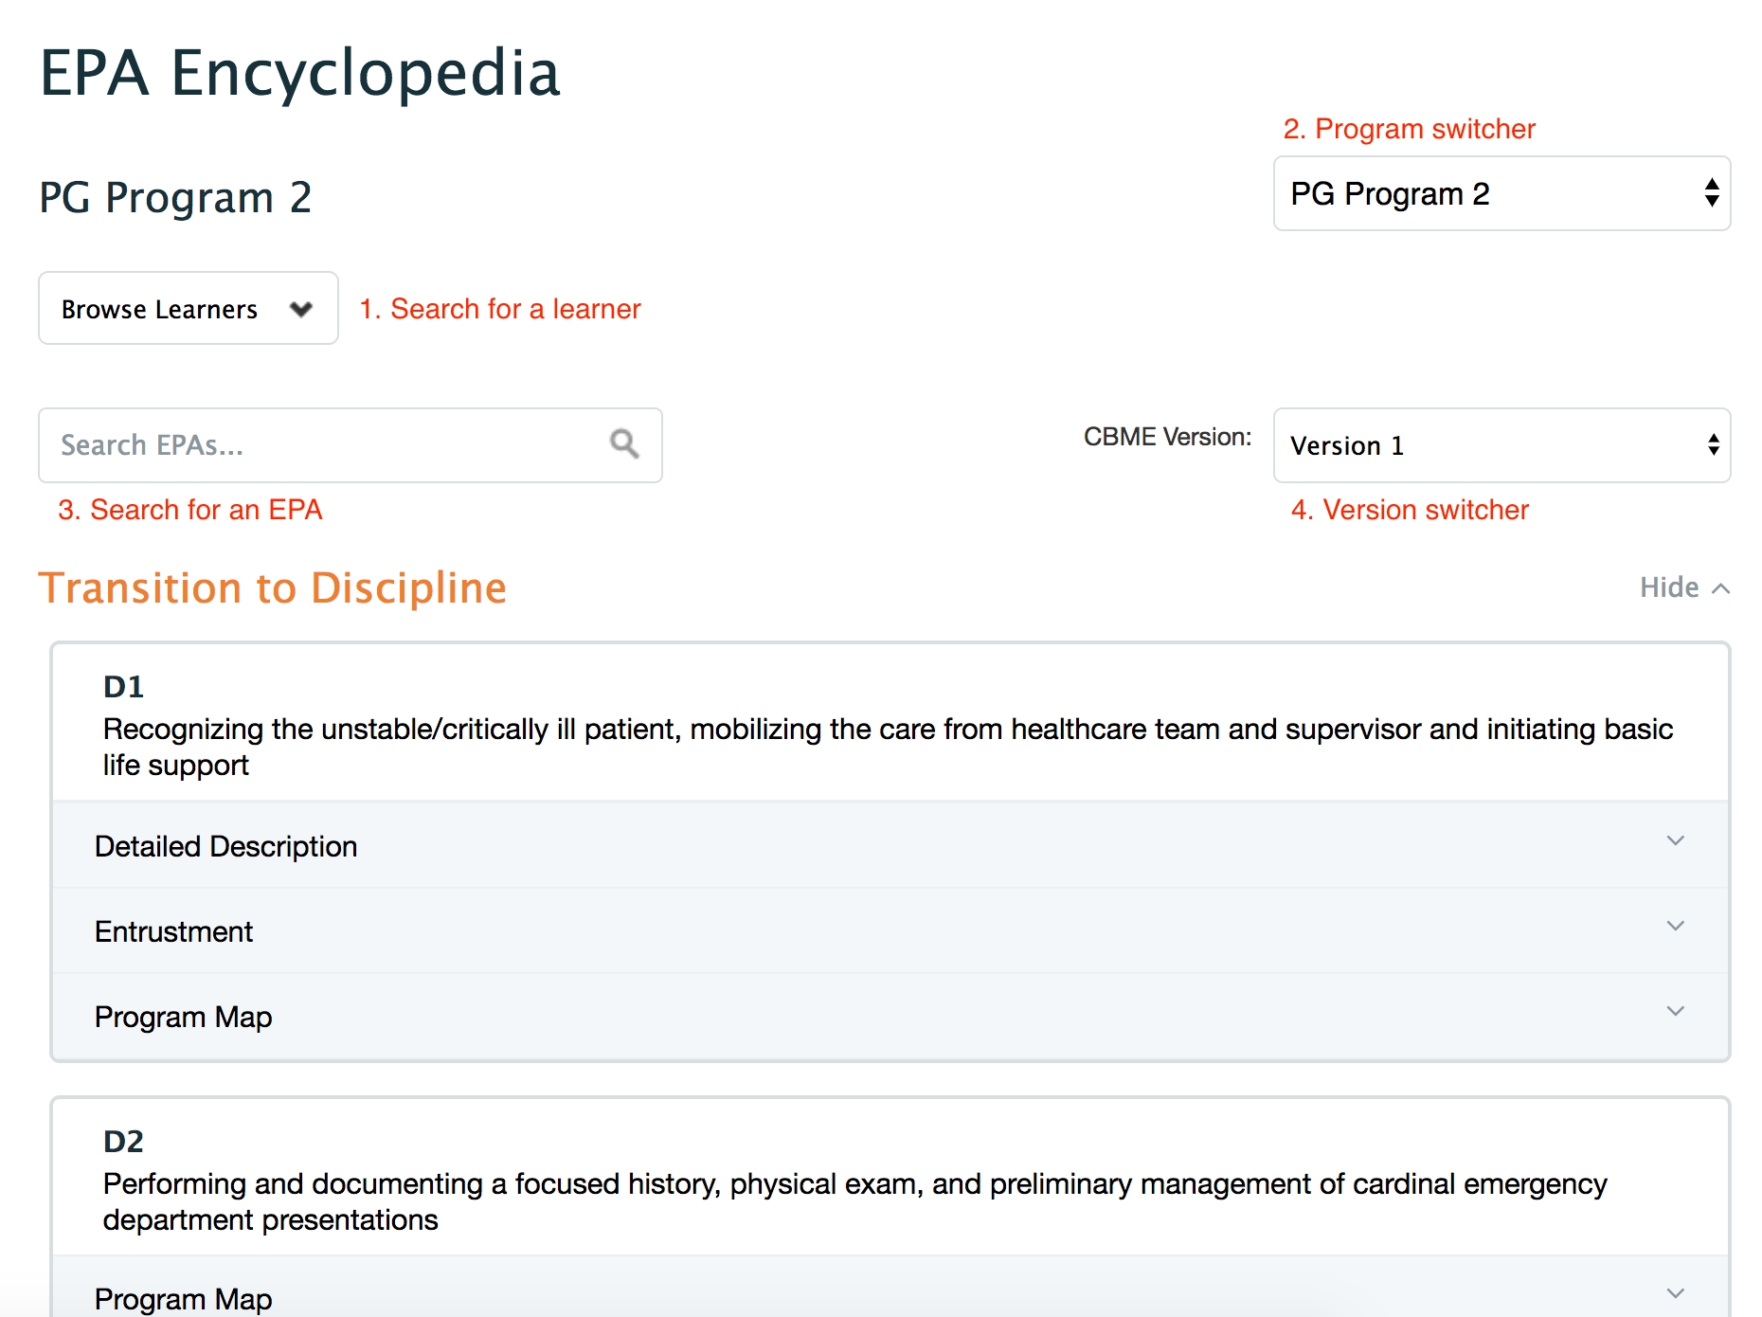
Task: Click D1 Detailed Description chevron icon
Action: (x=1675, y=841)
